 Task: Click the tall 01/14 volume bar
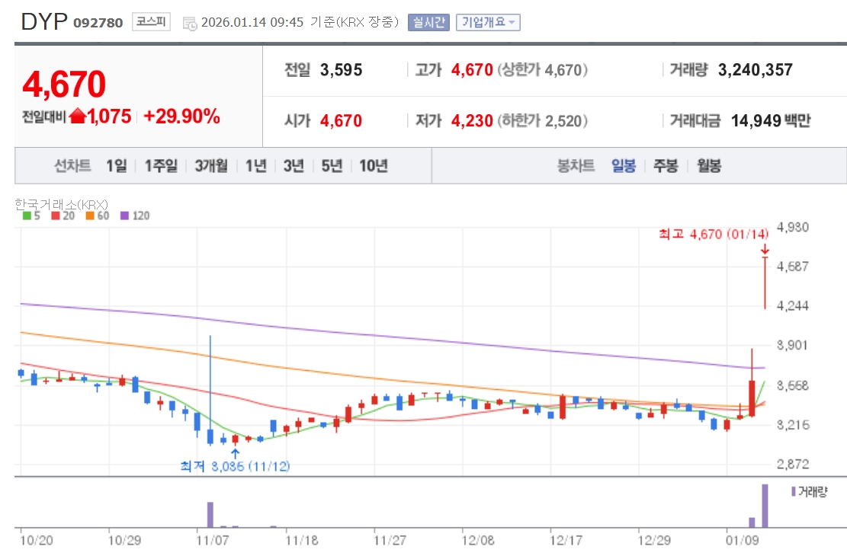pos(765,506)
